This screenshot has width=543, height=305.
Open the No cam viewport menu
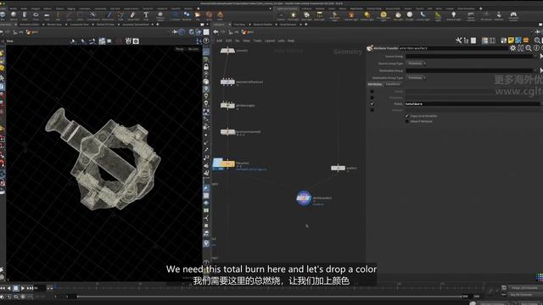(x=193, y=49)
